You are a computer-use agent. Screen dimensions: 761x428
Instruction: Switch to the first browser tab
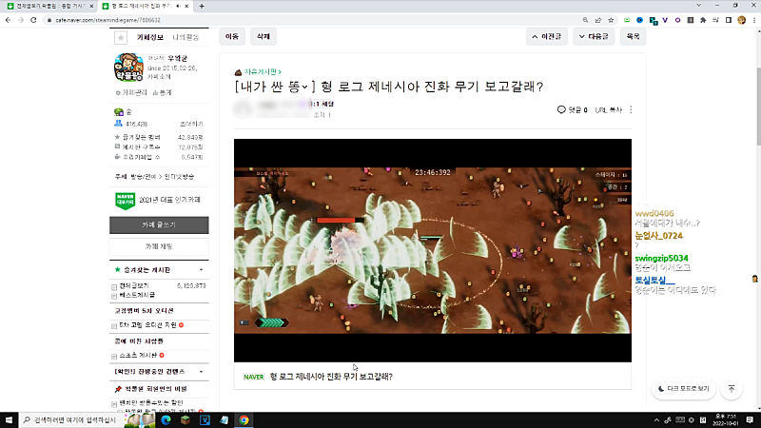click(x=50, y=6)
